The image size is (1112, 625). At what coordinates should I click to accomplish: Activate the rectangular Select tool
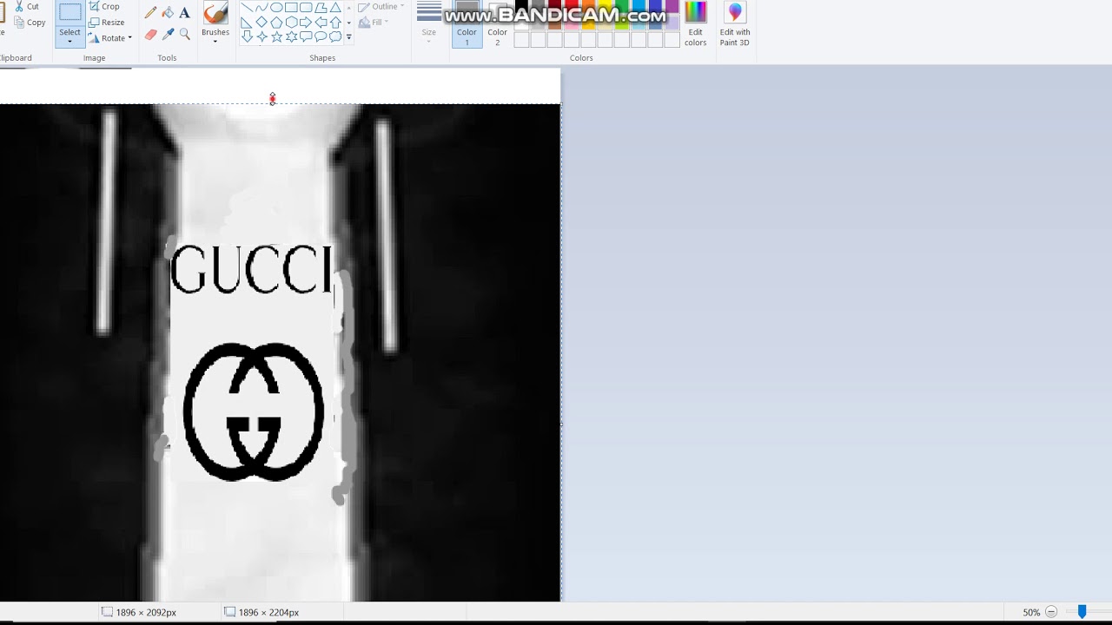coord(69,13)
